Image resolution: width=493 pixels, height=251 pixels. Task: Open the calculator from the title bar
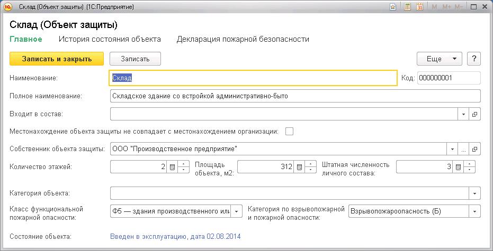(x=407, y=7)
